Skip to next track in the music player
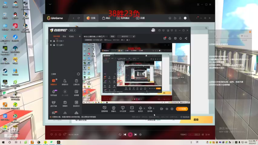 (135, 134)
